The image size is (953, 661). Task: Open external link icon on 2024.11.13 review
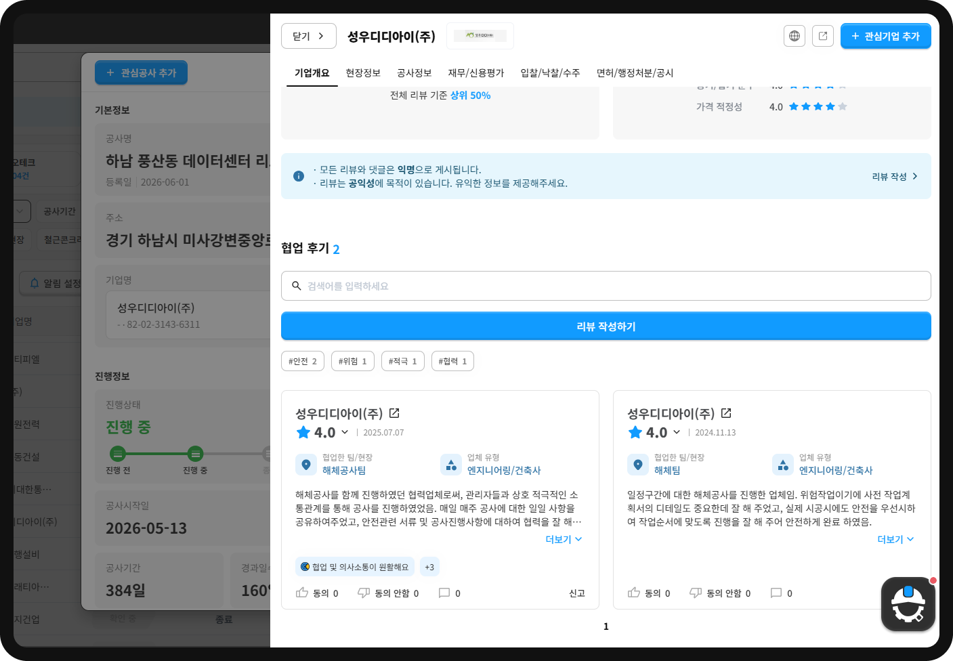tap(726, 413)
